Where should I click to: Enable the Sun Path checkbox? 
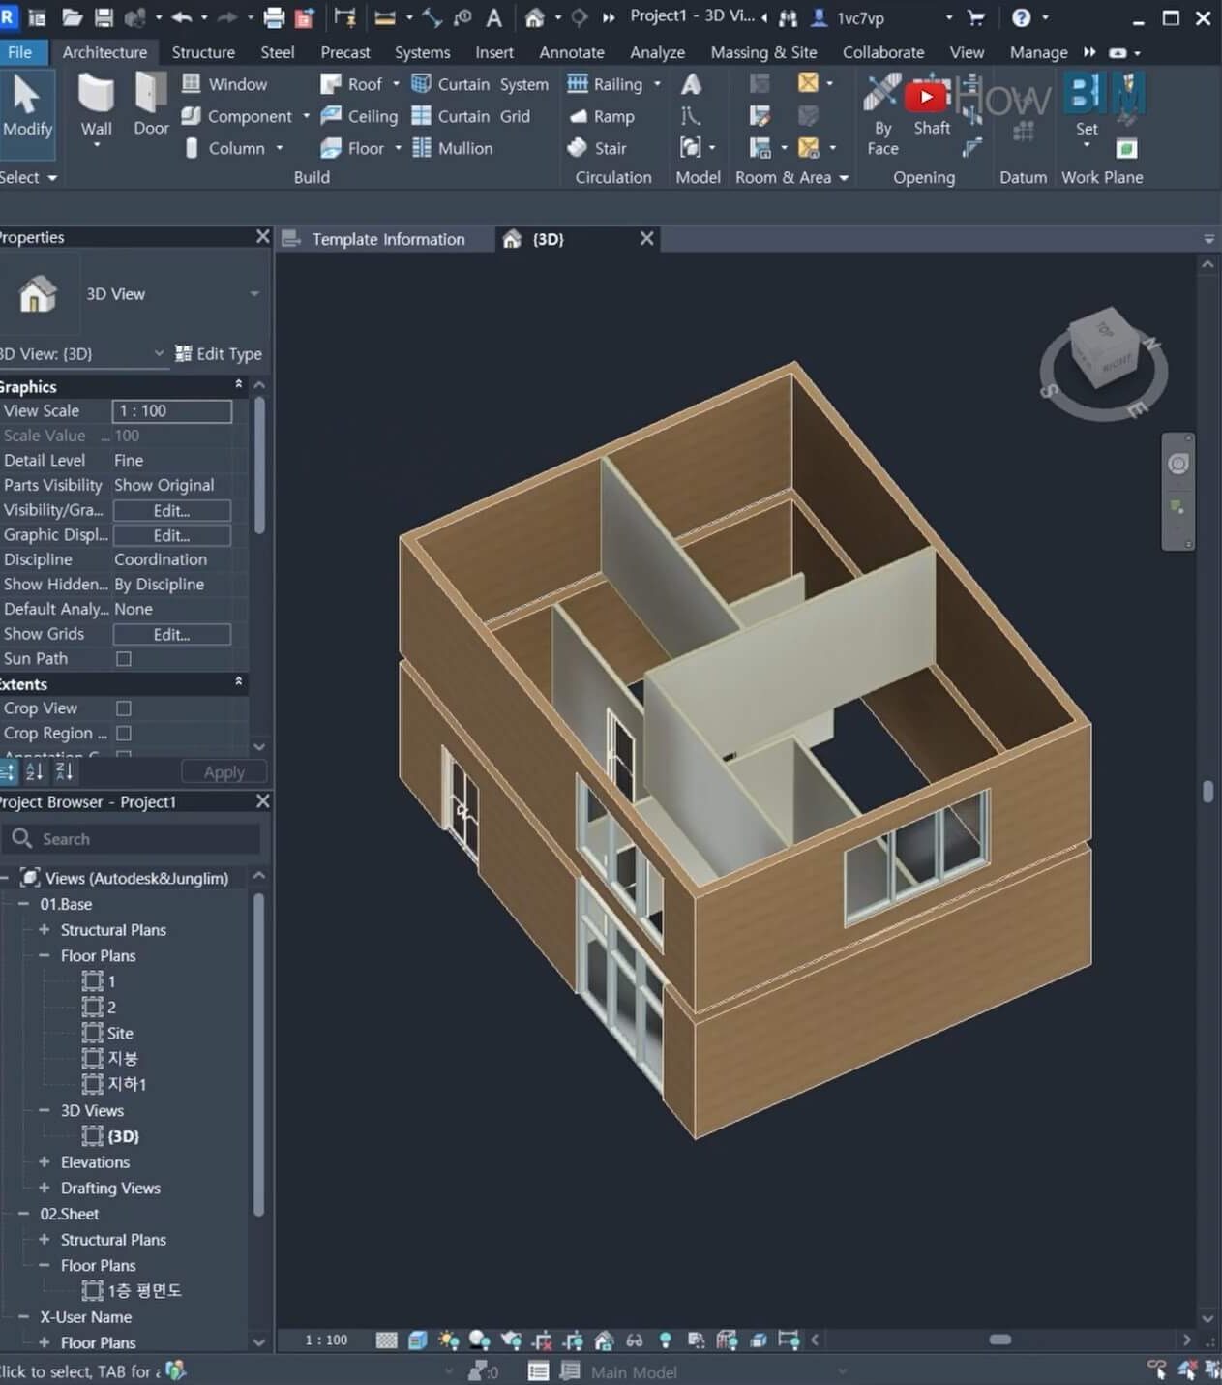coord(124,659)
